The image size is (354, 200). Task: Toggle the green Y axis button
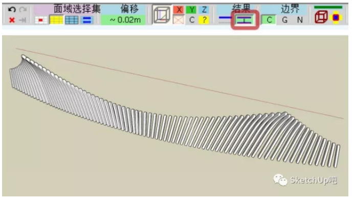pos(191,10)
